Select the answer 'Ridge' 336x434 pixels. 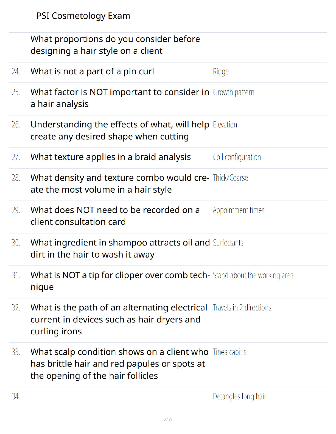point(221,72)
